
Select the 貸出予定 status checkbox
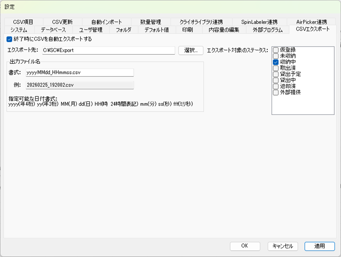click(276, 74)
